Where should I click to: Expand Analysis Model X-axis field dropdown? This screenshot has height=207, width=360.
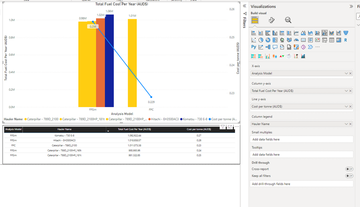point(346,74)
